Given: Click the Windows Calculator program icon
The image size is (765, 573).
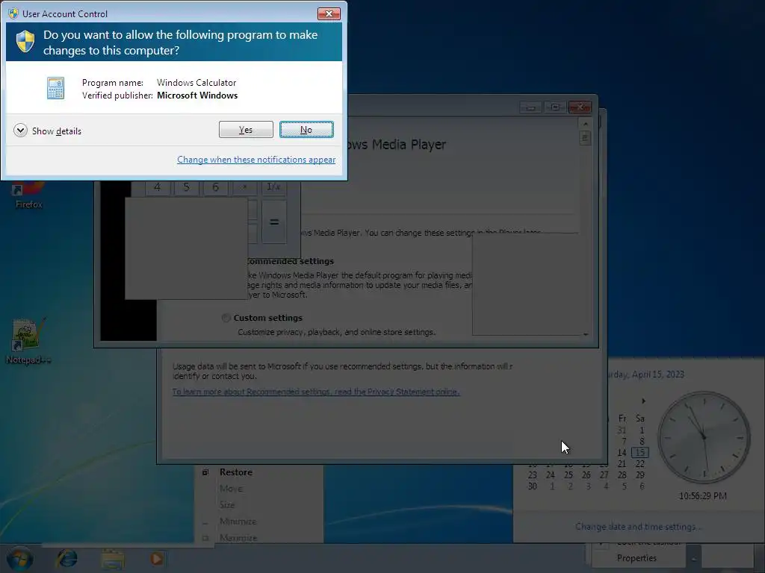Looking at the screenshot, I should [55, 88].
